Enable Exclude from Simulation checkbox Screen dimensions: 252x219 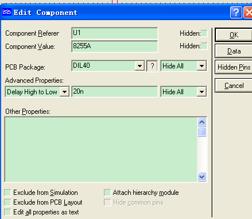coord(7,193)
